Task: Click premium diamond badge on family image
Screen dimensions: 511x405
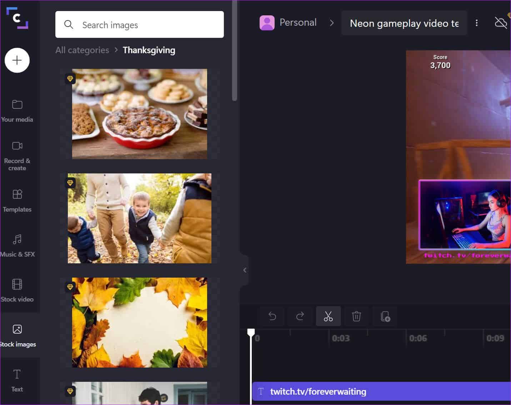Action: [70, 183]
